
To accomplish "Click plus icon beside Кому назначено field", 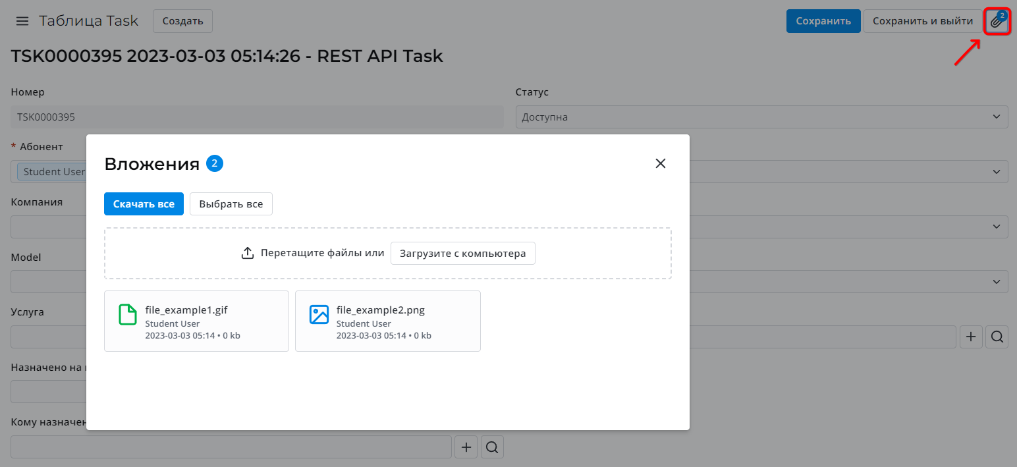I will point(466,447).
